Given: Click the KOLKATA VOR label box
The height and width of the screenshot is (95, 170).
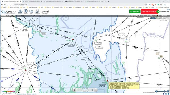Looking at the screenshot, I should coord(30,63).
